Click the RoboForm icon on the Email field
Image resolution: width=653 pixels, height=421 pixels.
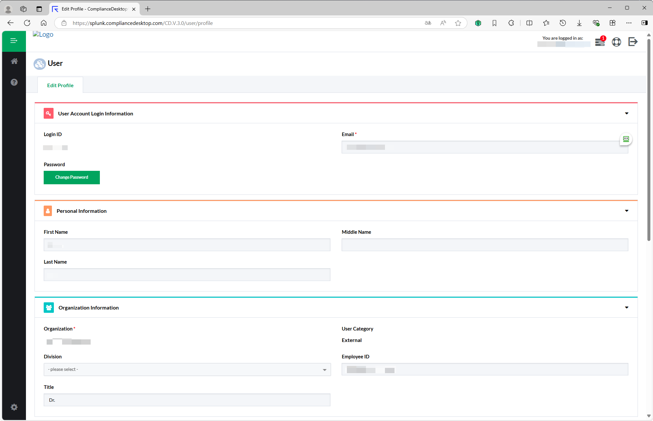pyautogui.click(x=625, y=139)
